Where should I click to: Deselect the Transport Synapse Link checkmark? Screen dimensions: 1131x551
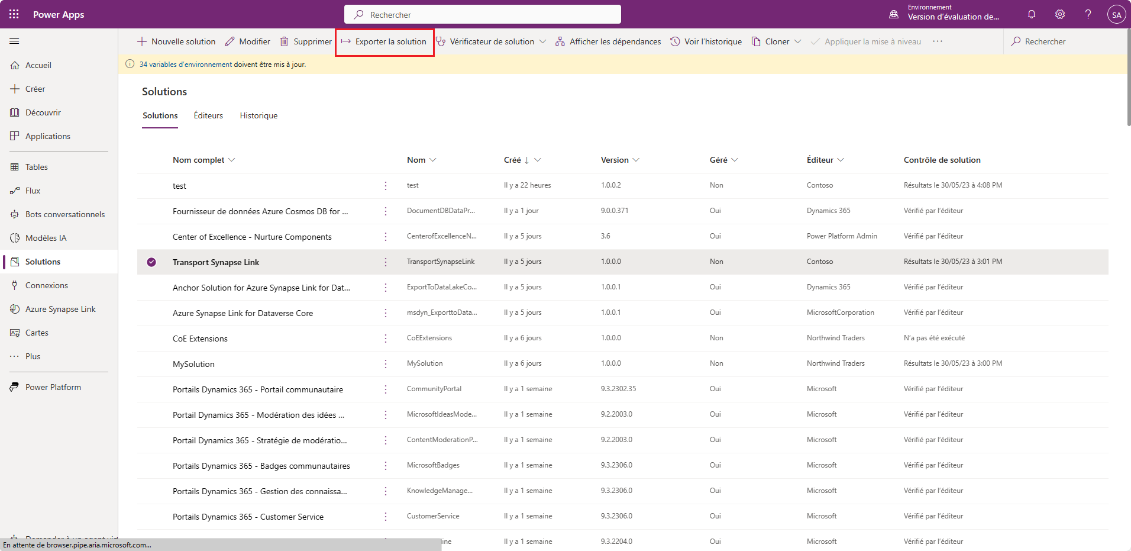pyautogui.click(x=151, y=262)
